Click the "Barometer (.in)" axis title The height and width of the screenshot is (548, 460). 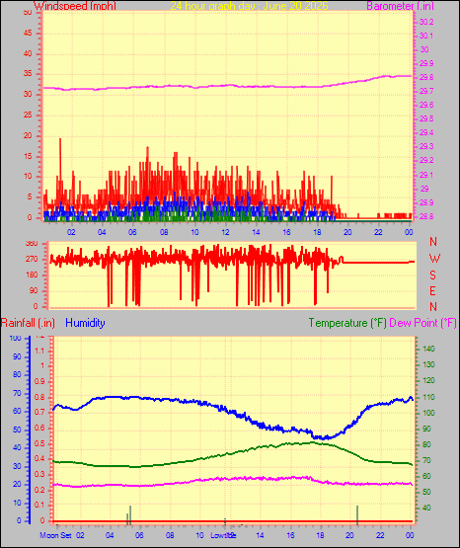400,6
